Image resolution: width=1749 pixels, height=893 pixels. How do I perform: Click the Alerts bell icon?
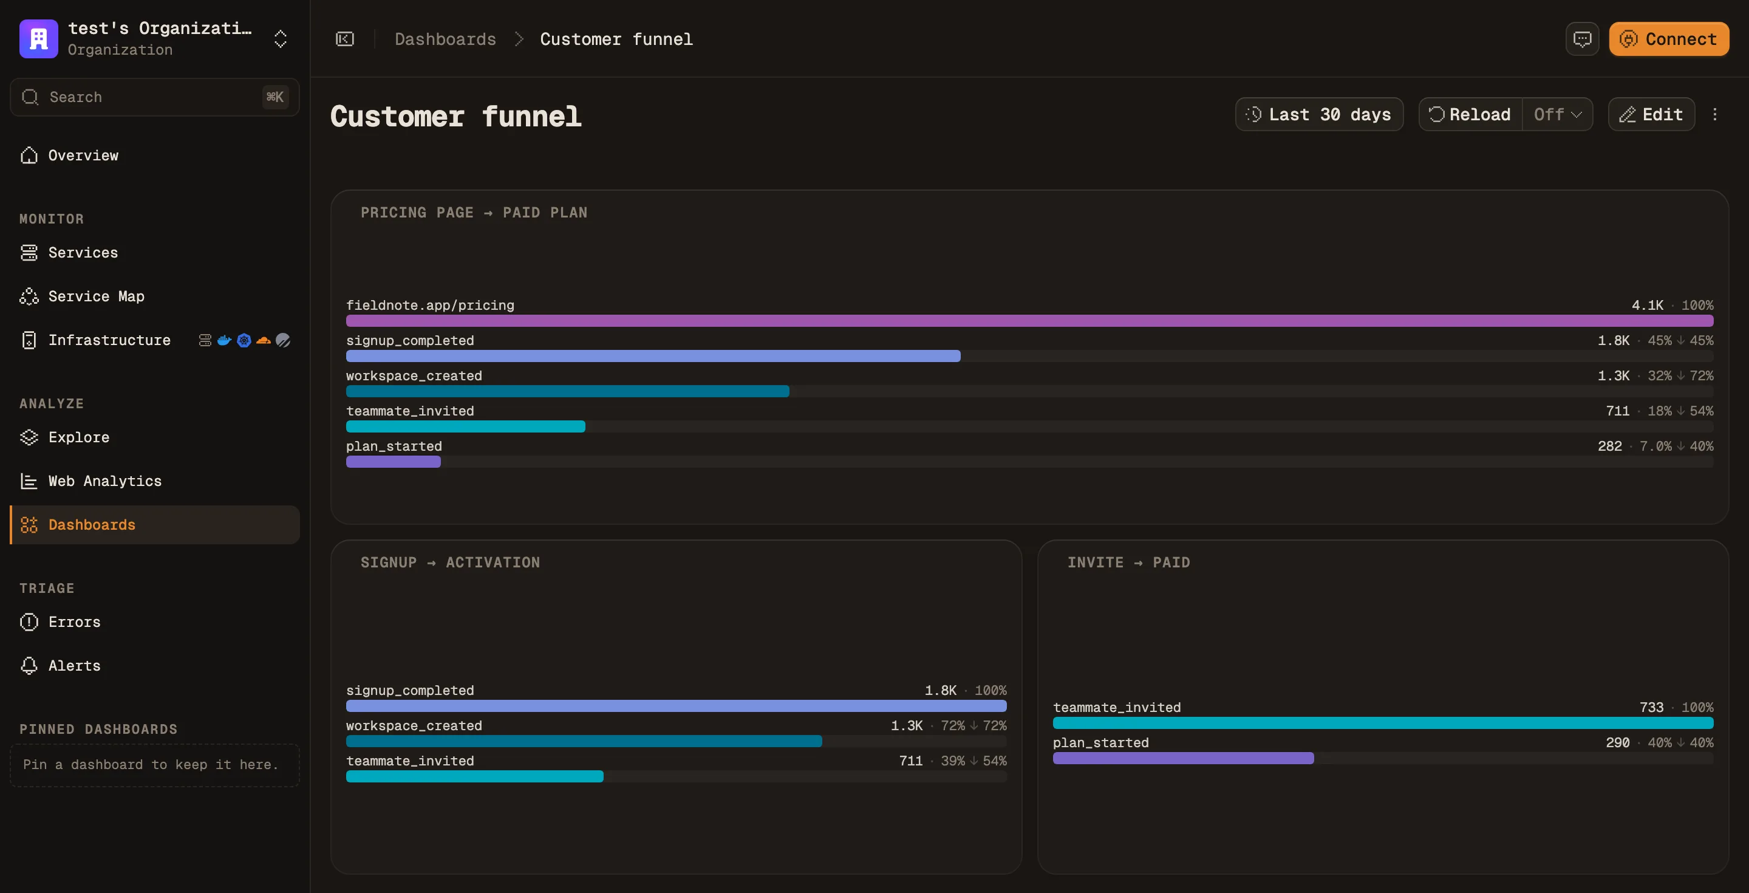[x=29, y=666]
